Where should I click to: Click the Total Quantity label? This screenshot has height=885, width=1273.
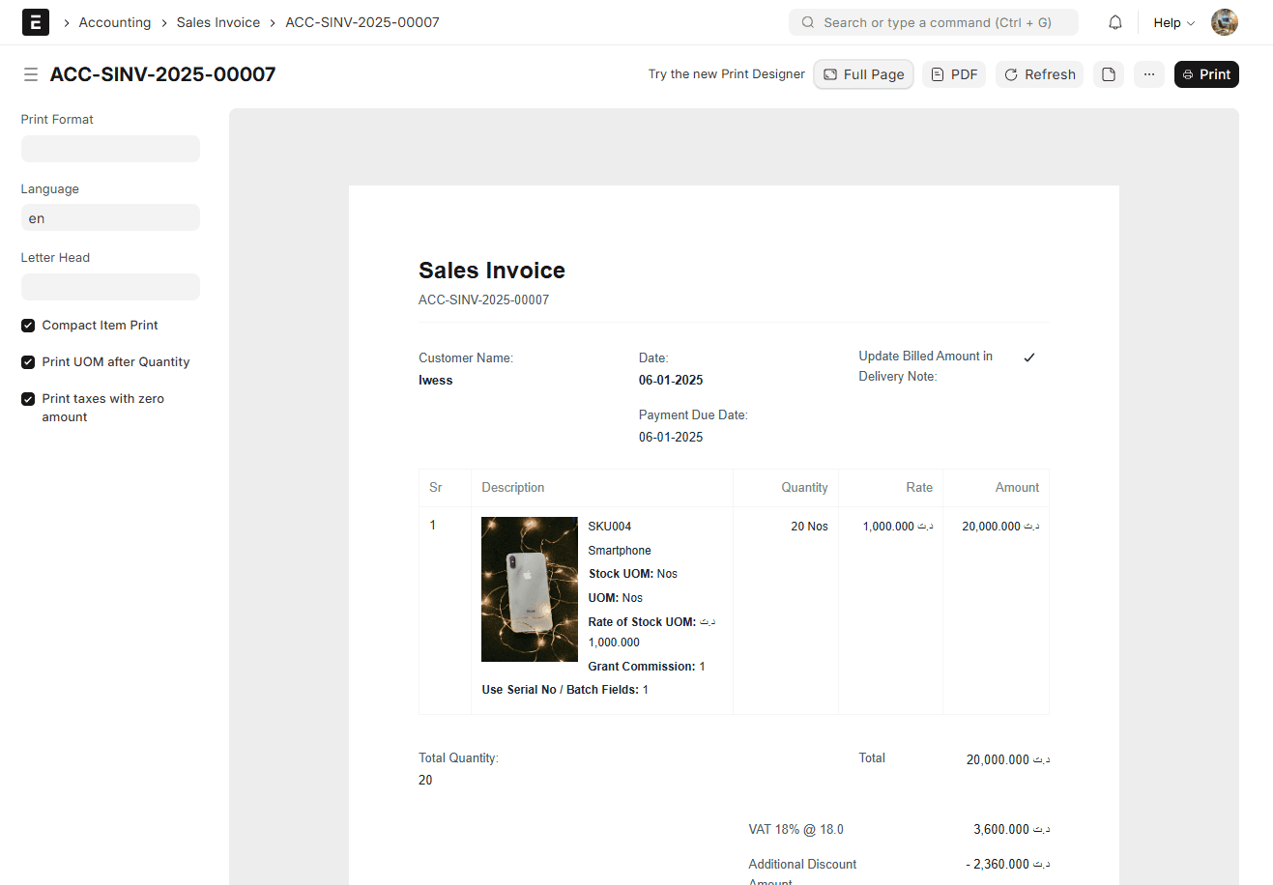click(458, 758)
